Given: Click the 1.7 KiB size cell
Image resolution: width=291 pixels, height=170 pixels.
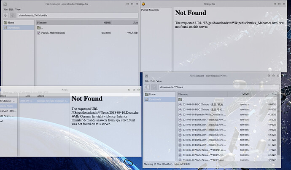Looking at the screenshot, I should pos(272,150).
